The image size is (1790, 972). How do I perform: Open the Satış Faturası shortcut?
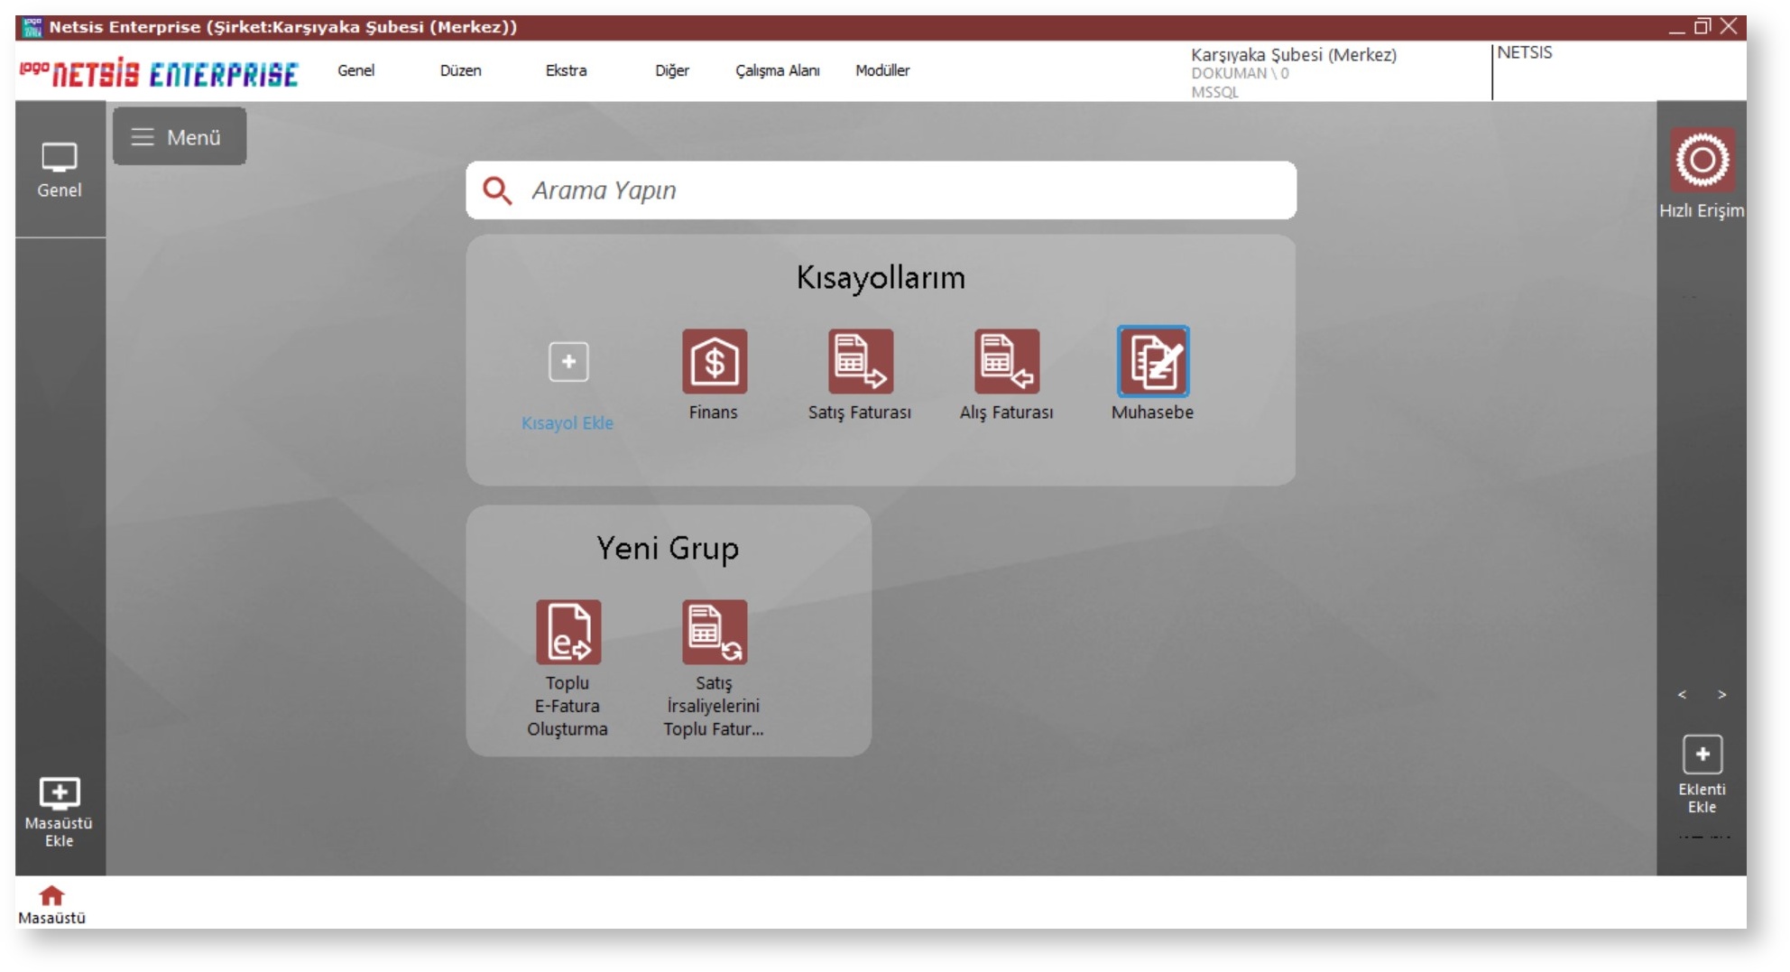860,361
